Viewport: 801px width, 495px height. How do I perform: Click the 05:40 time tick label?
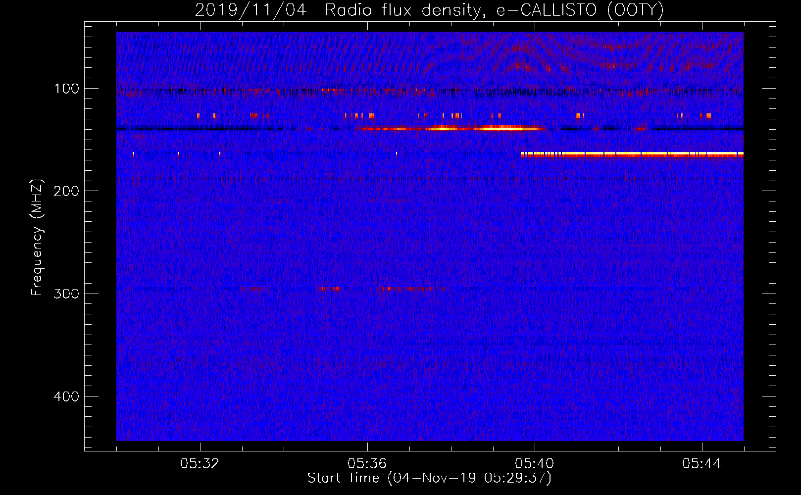535,464
